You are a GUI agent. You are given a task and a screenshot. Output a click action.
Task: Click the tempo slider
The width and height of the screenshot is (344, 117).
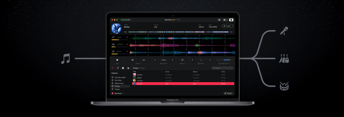click(224, 60)
